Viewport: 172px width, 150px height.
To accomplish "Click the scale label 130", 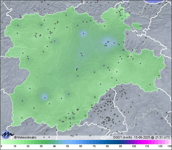I will 170,146.
